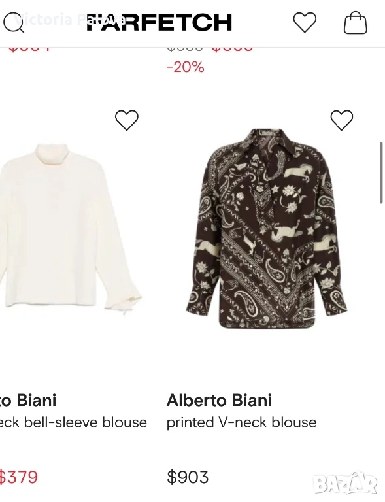This screenshot has width=385, height=502.
Task: Click the $379 sale price
Action: (18, 477)
